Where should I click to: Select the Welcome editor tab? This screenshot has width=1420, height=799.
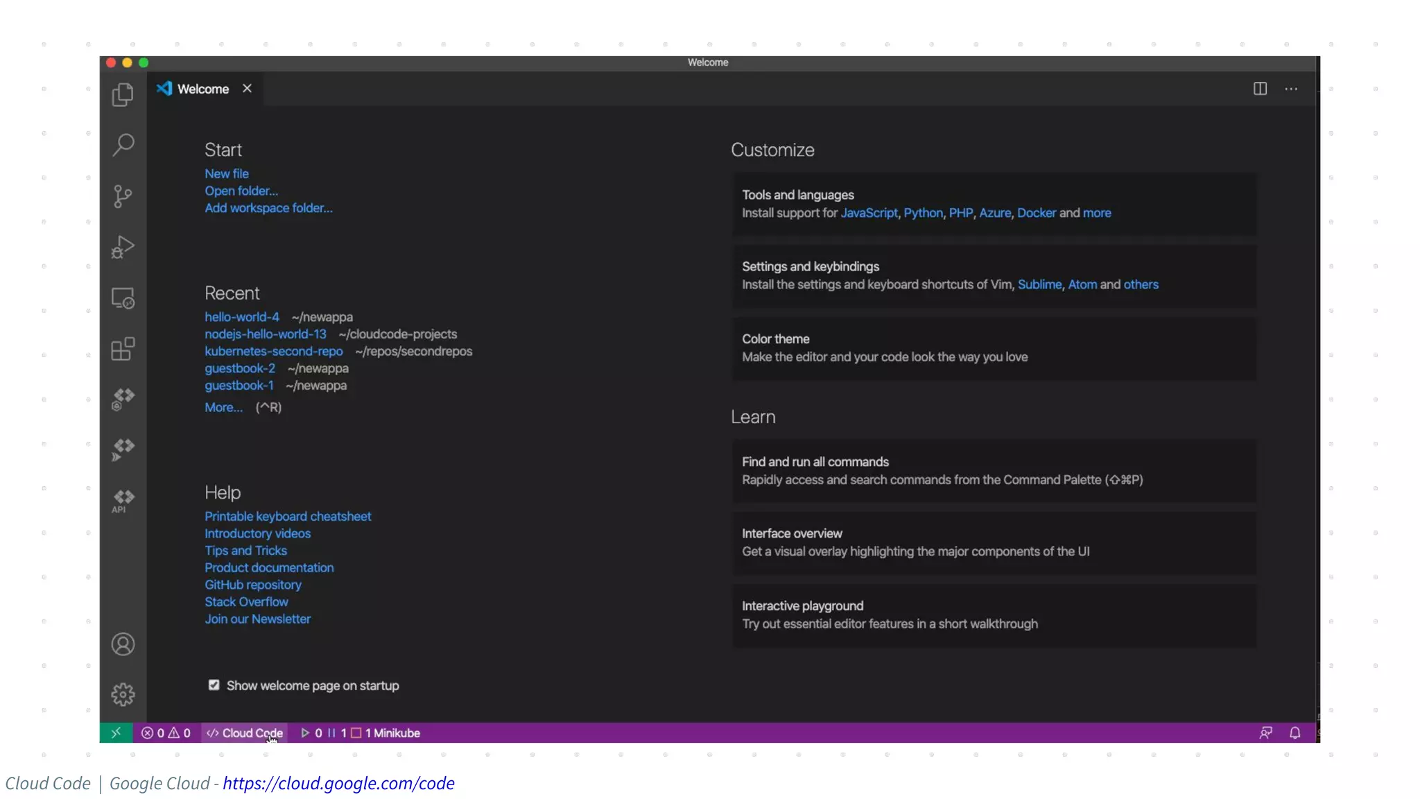tap(205, 89)
